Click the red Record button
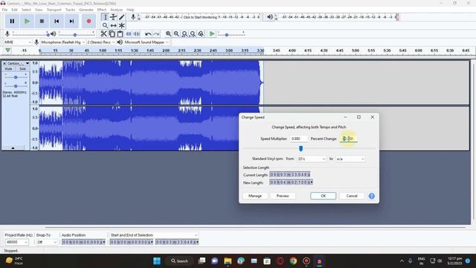The width and height of the screenshot is (476, 268). pyautogui.click(x=89, y=22)
